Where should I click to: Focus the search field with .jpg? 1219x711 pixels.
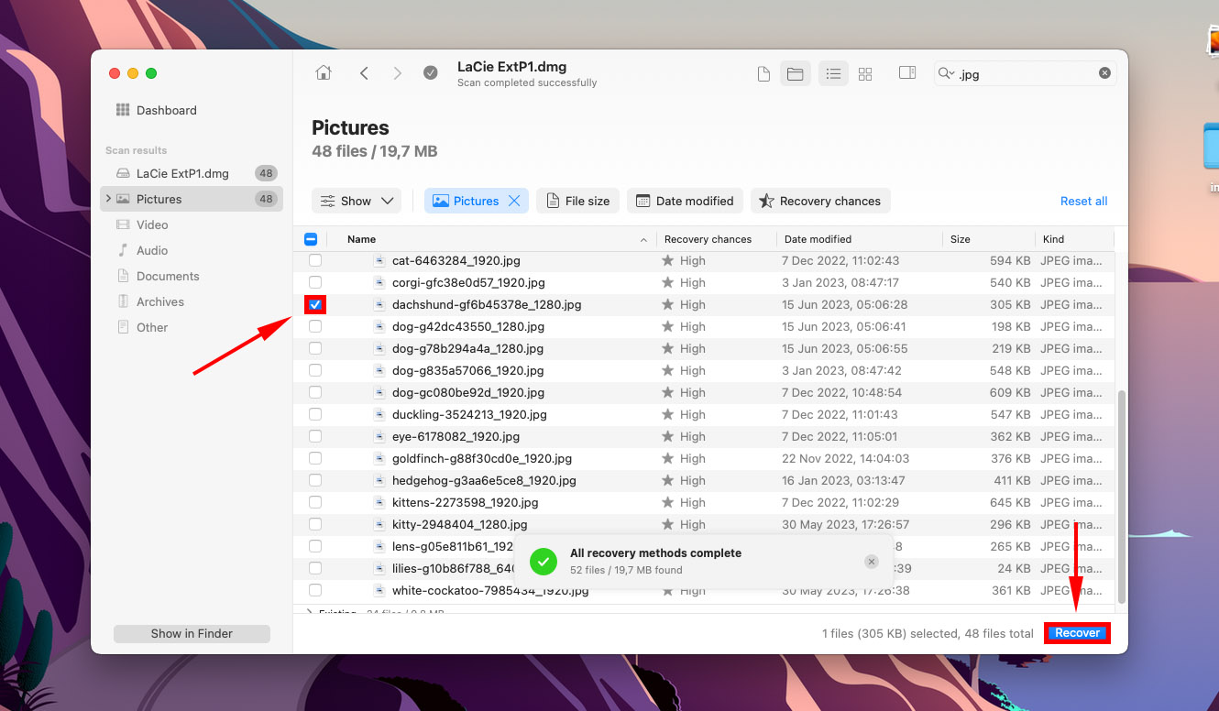point(1025,74)
